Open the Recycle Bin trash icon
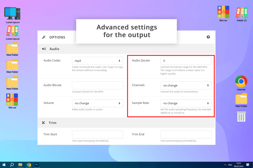This screenshot has width=253, height=168. [x=241, y=116]
